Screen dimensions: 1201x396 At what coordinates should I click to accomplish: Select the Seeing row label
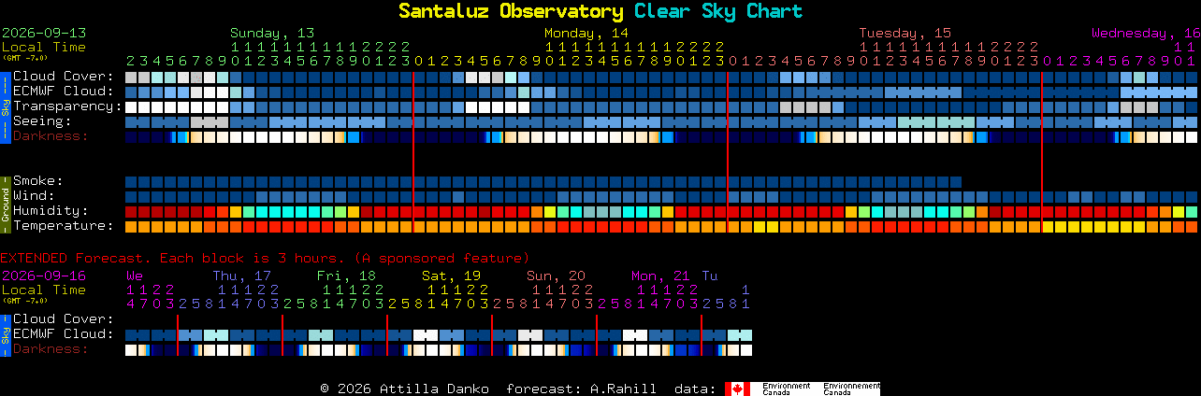coord(42,120)
